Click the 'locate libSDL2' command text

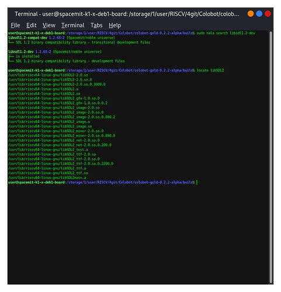tap(210, 71)
